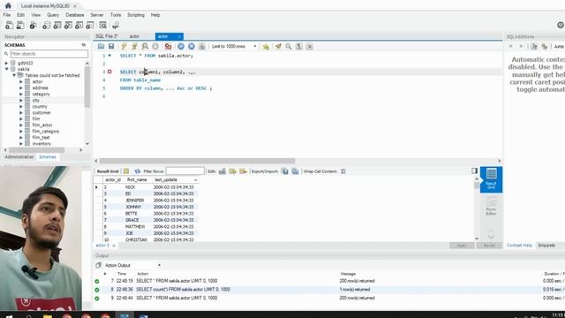Switch to Form Editor view

(x=491, y=206)
